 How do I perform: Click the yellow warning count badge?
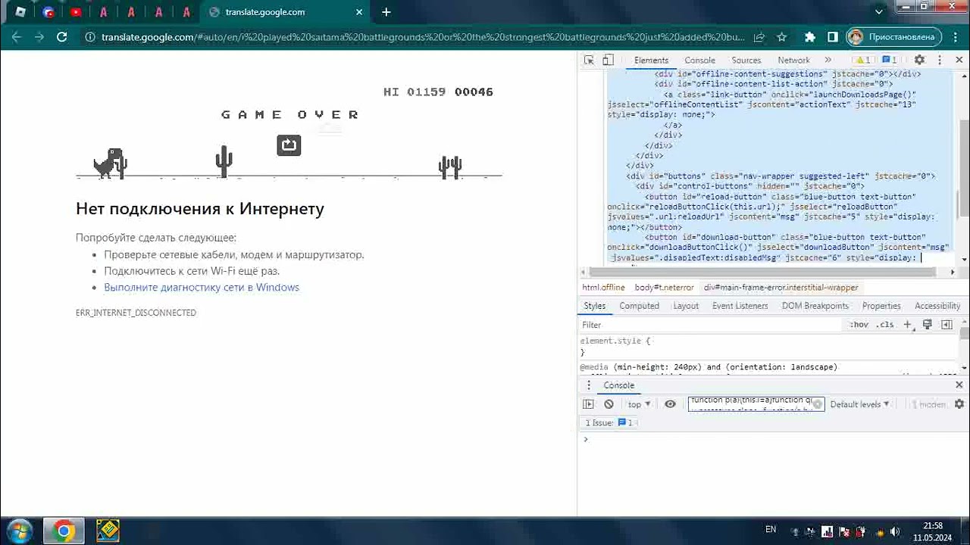tap(864, 60)
